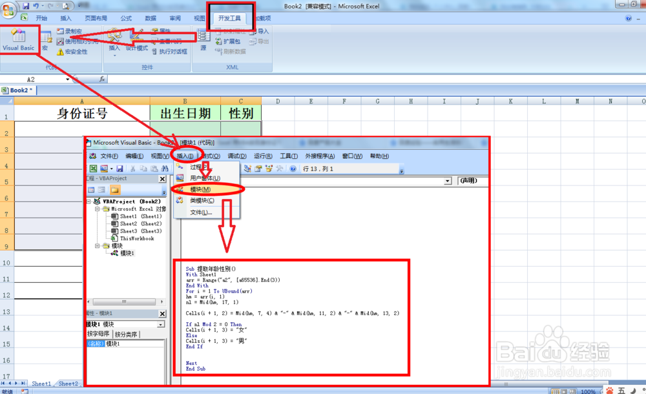Image resolution: width=646 pixels, height=394 pixels.
Task: Collapse the VBAProject (Book2) tree node
Action: 89,202
